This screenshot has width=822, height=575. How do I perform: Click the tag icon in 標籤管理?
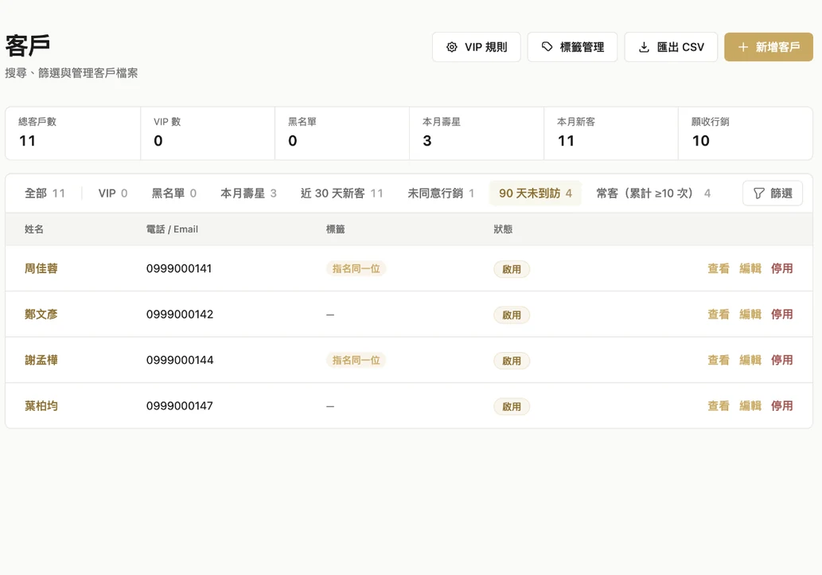point(547,47)
